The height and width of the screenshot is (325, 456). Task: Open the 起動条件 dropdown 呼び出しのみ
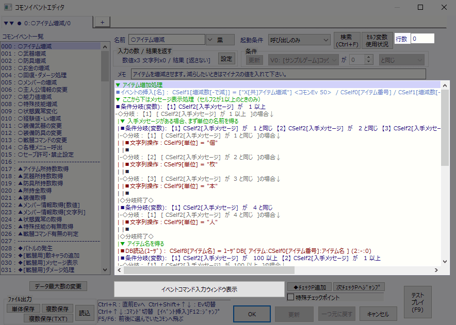tap(299, 40)
